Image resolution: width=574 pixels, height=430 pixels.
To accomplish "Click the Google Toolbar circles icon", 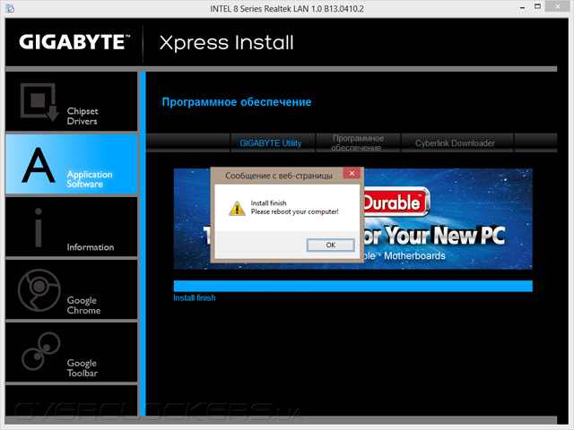I will tap(40, 351).
